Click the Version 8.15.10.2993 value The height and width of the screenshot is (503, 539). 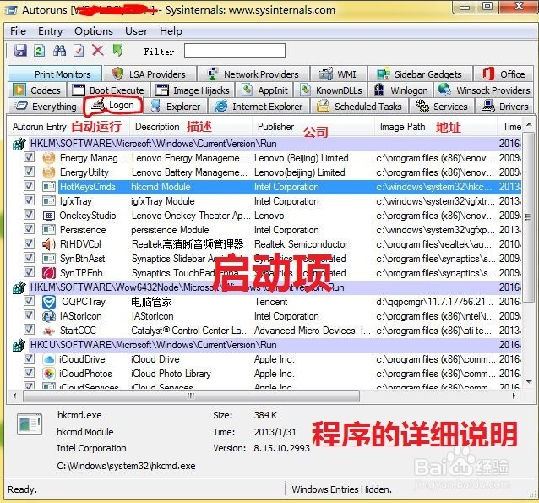(x=282, y=449)
